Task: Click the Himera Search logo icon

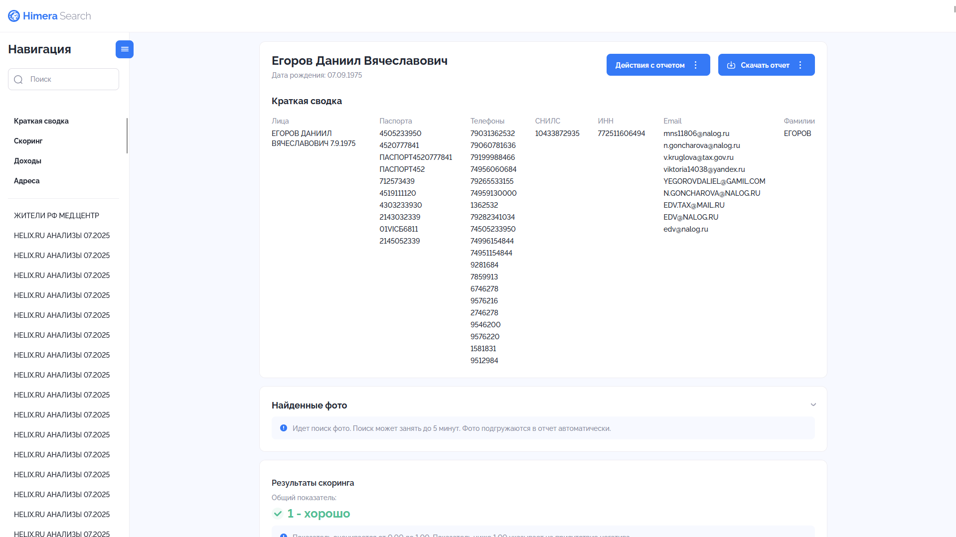Action: click(14, 16)
